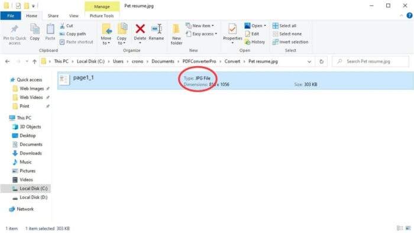Click Invert selection in Select group
Image resolution: width=414 pixels, height=233 pixels.
coord(290,42)
